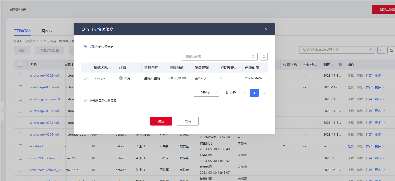Click the search magnifier in dialog input
This screenshot has height=181, width=395.
[253, 57]
